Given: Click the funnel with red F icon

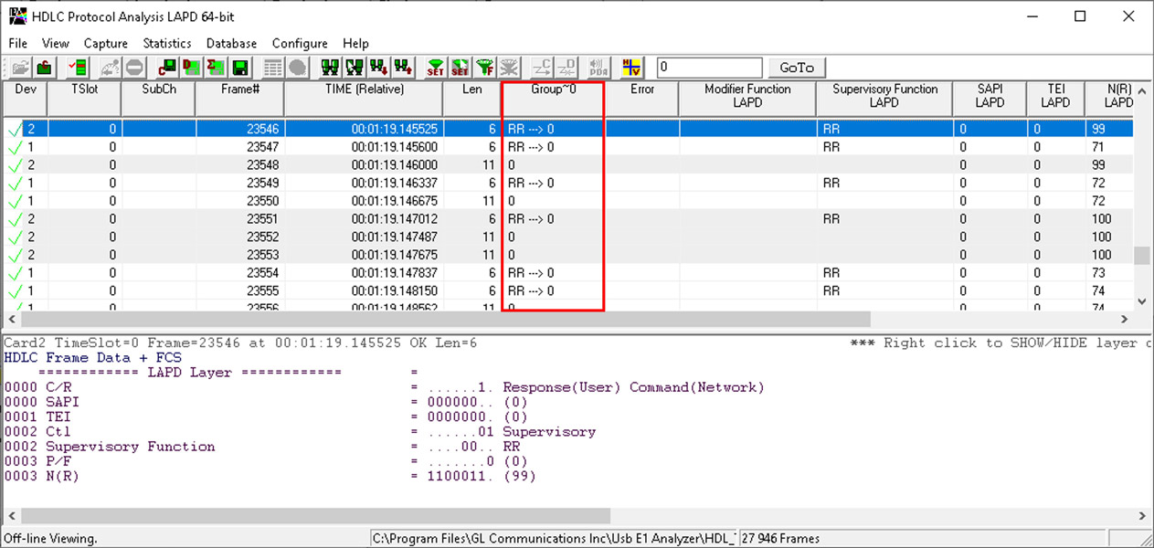Looking at the screenshot, I should point(485,68).
